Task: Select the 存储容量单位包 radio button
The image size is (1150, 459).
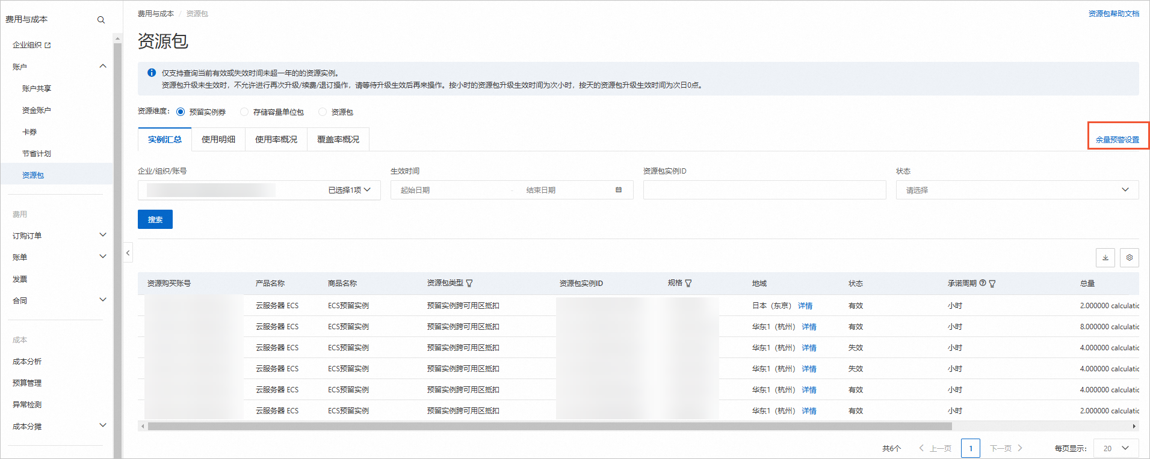Action: pyautogui.click(x=244, y=112)
